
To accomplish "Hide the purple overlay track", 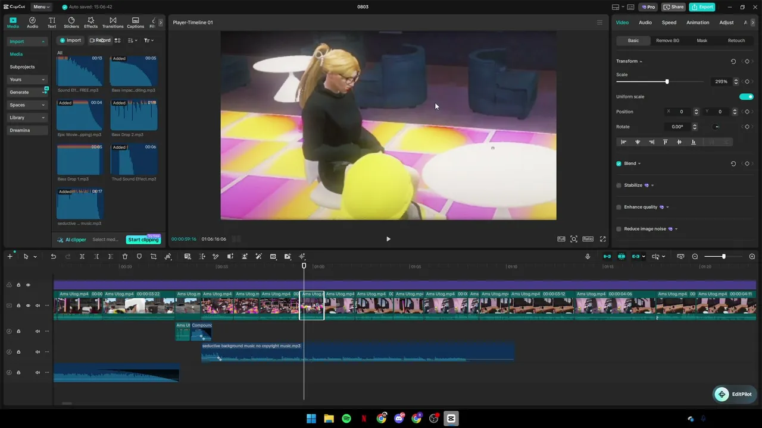I will [x=27, y=285].
